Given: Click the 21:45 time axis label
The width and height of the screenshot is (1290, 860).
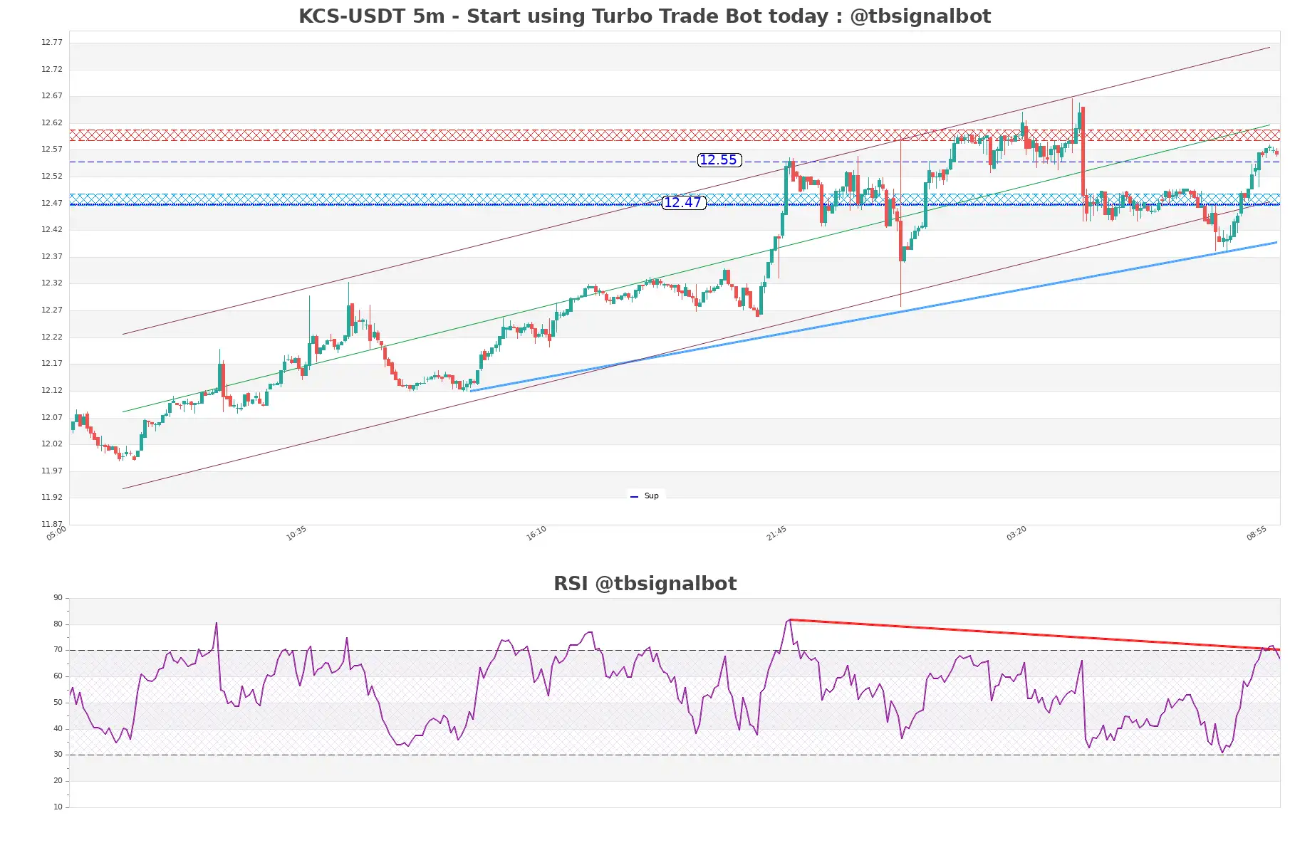Looking at the screenshot, I should pyautogui.click(x=776, y=533).
